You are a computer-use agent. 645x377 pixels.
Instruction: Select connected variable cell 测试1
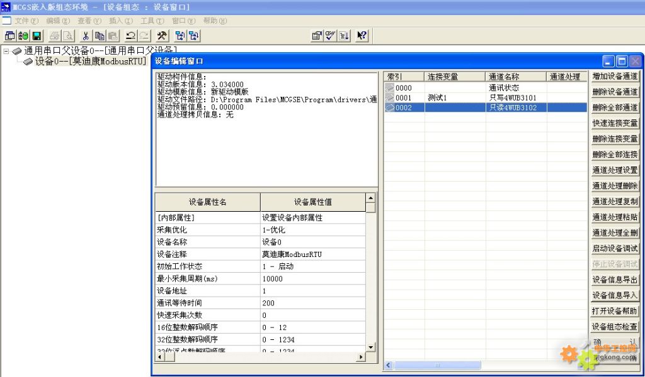[455, 97]
